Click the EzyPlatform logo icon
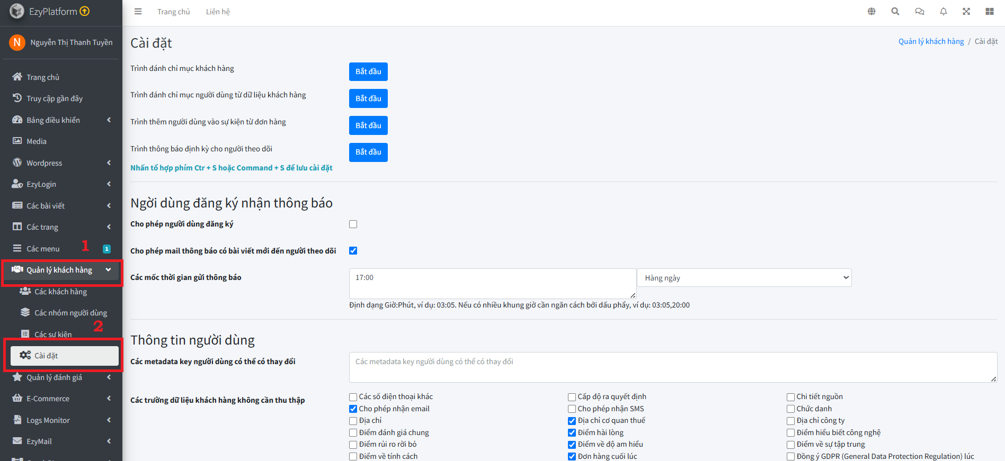The height and width of the screenshot is (461, 1005). pos(17,11)
